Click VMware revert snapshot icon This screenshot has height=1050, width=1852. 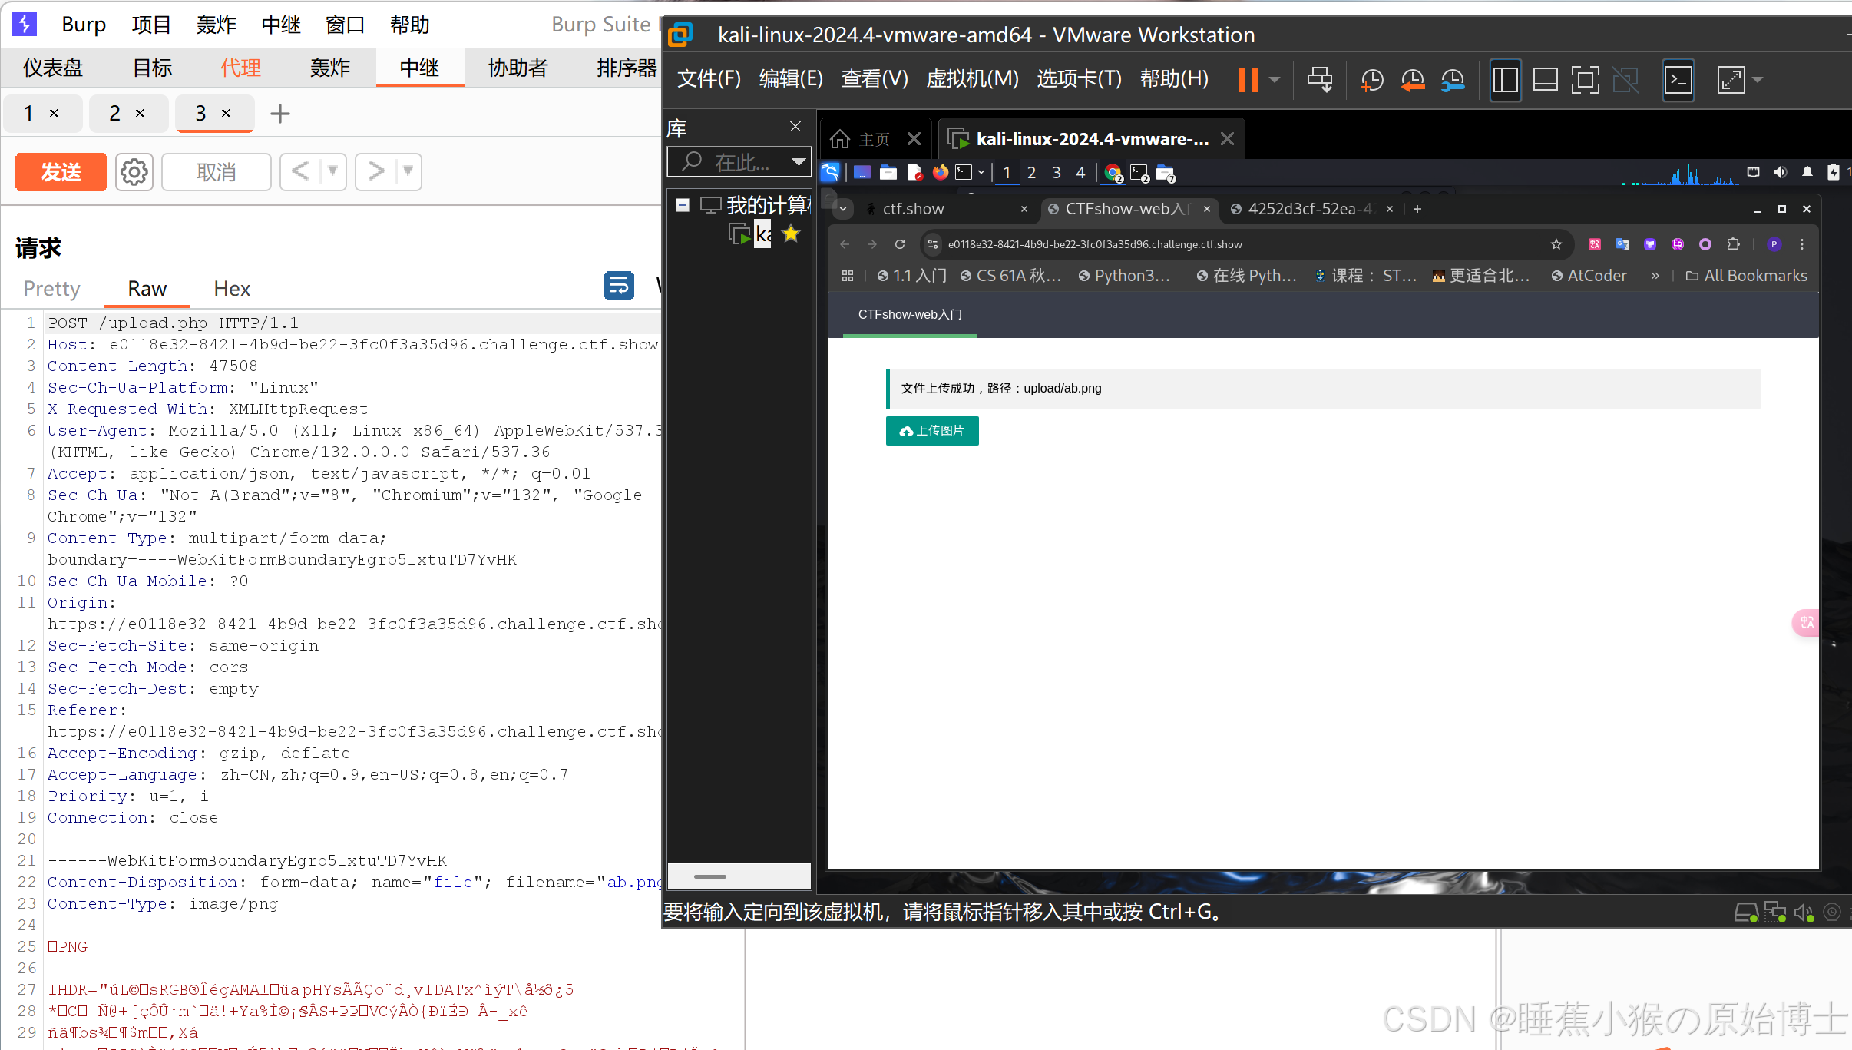click(x=1412, y=80)
